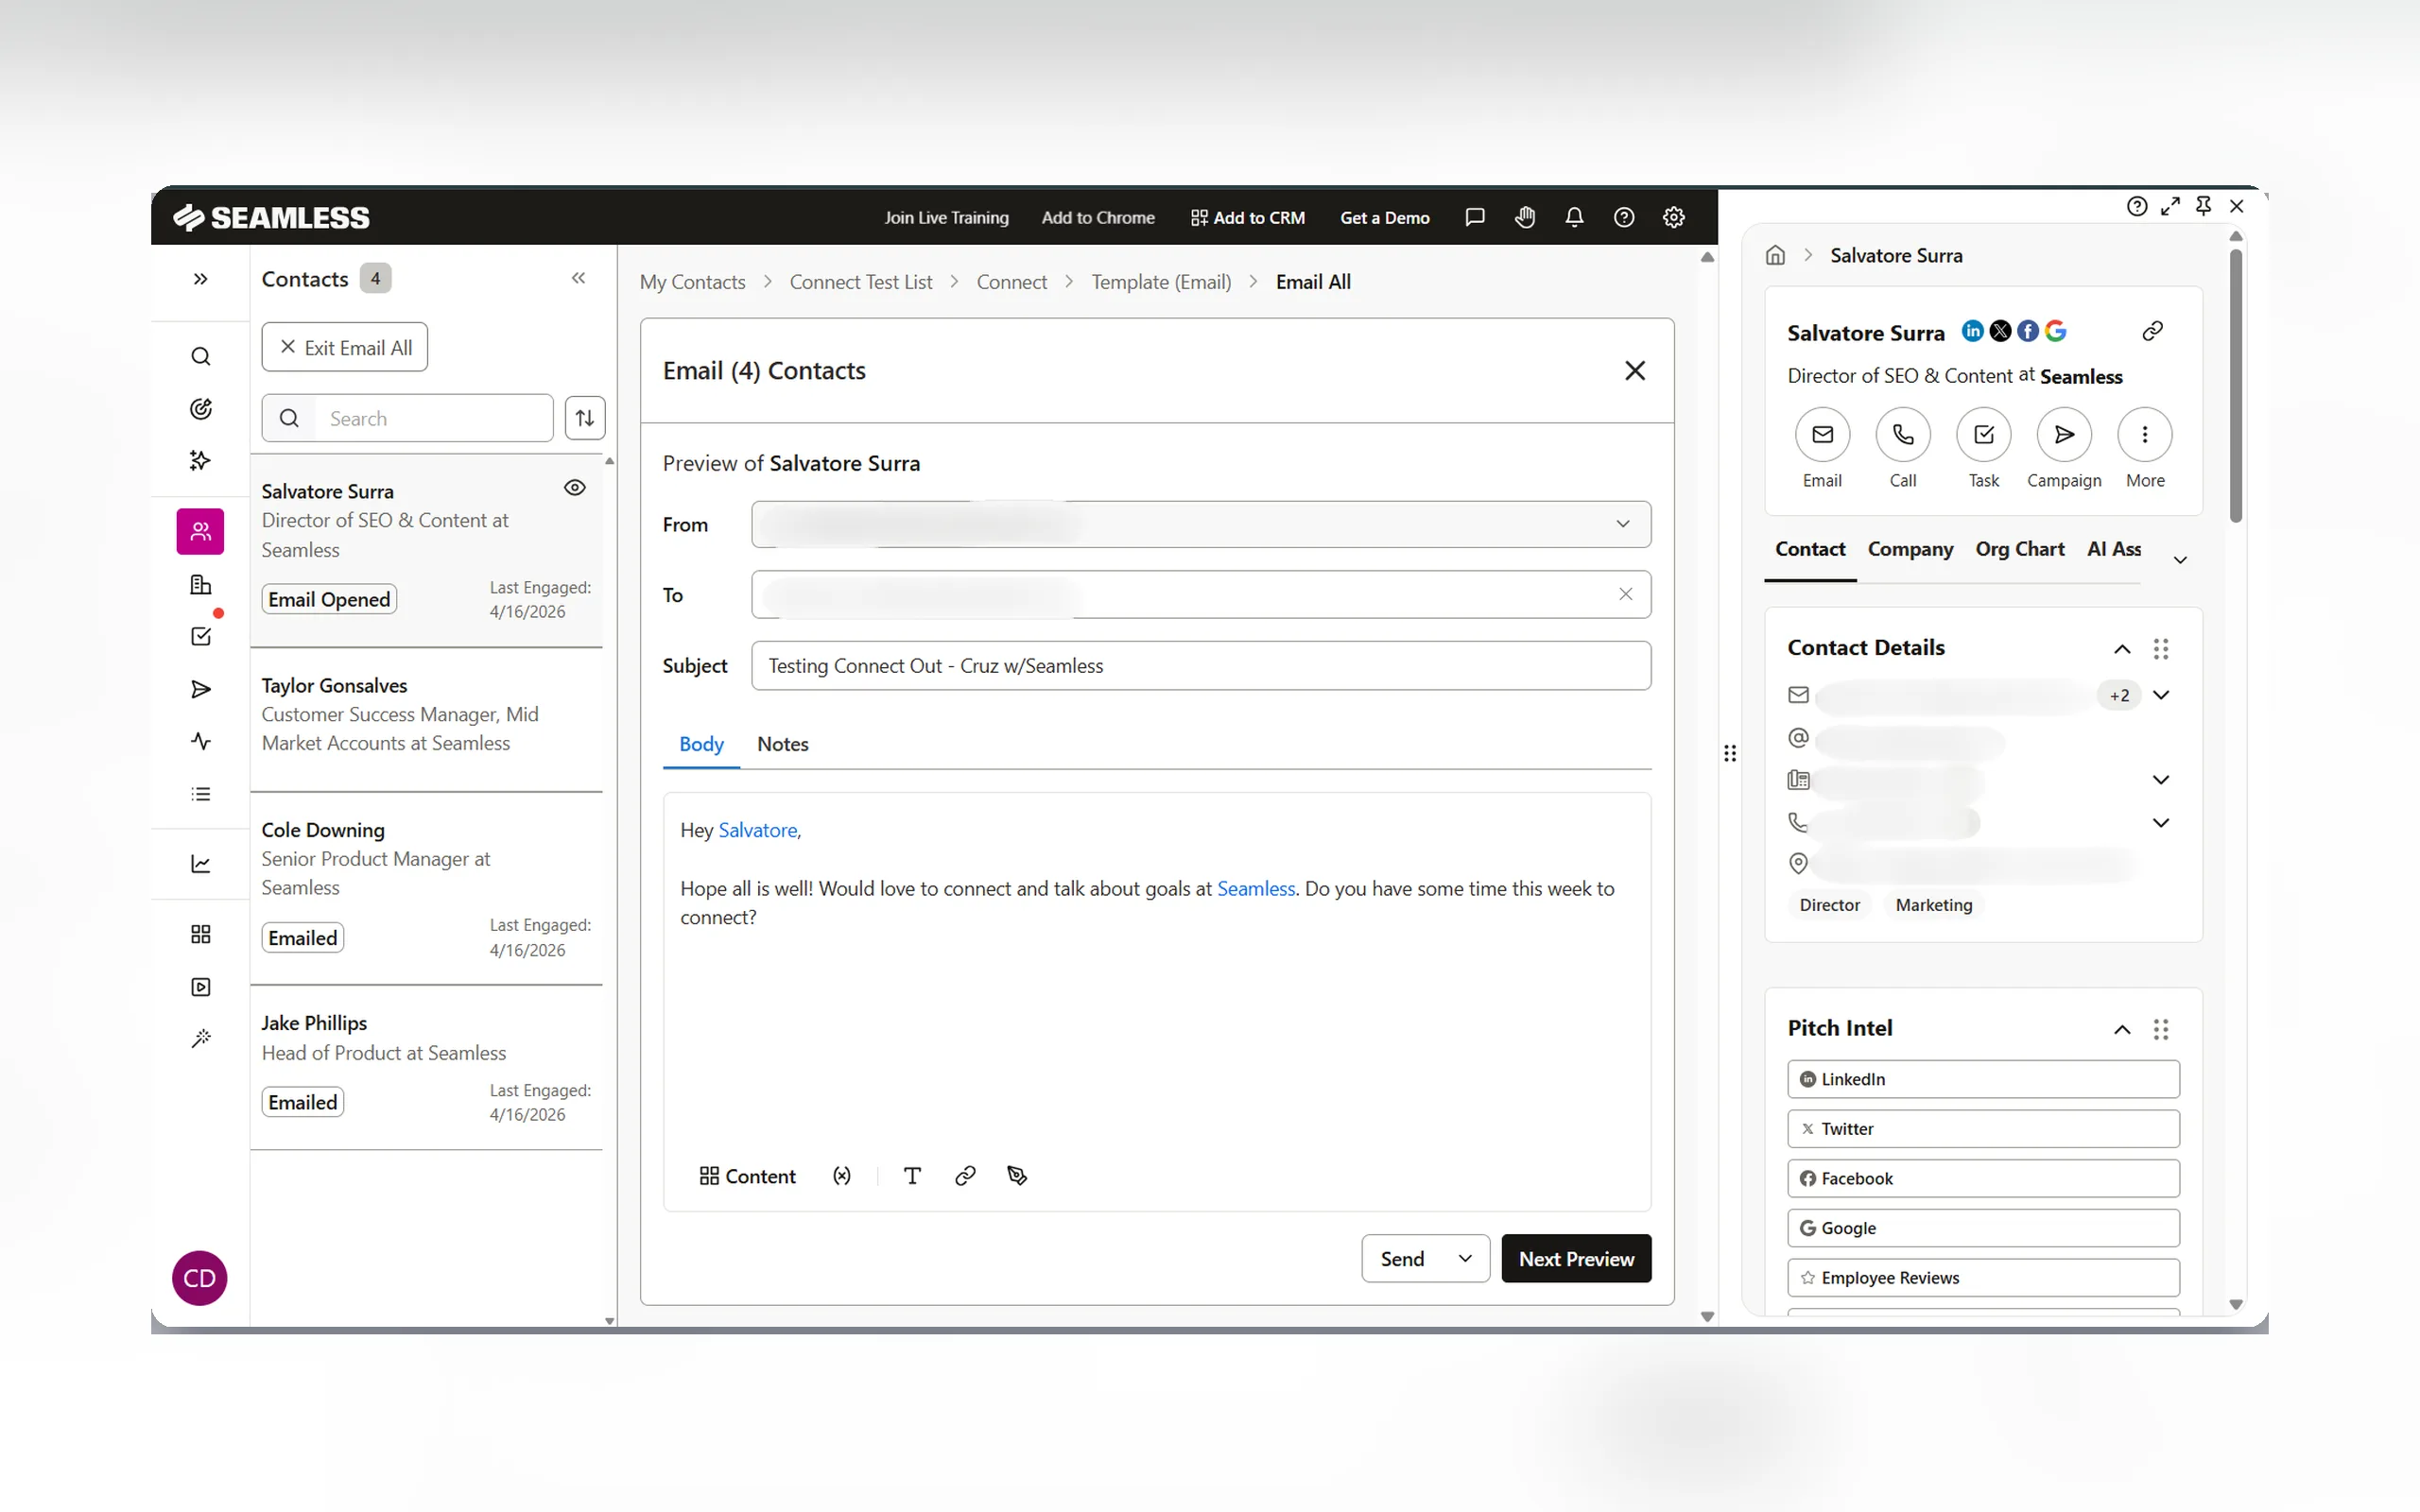Viewport: 2420px width, 1512px height.
Task: Open the magic wand icon in sidebar
Action: (200, 1039)
